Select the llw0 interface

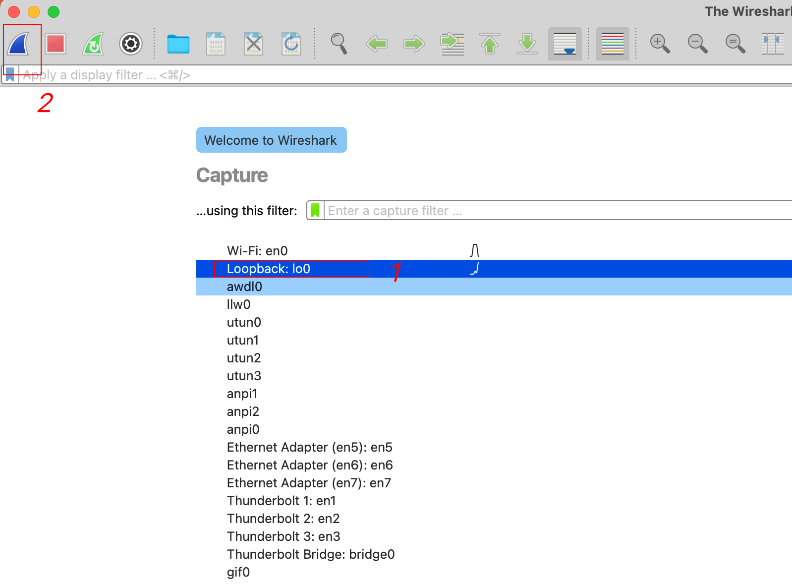[x=494, y=304]
